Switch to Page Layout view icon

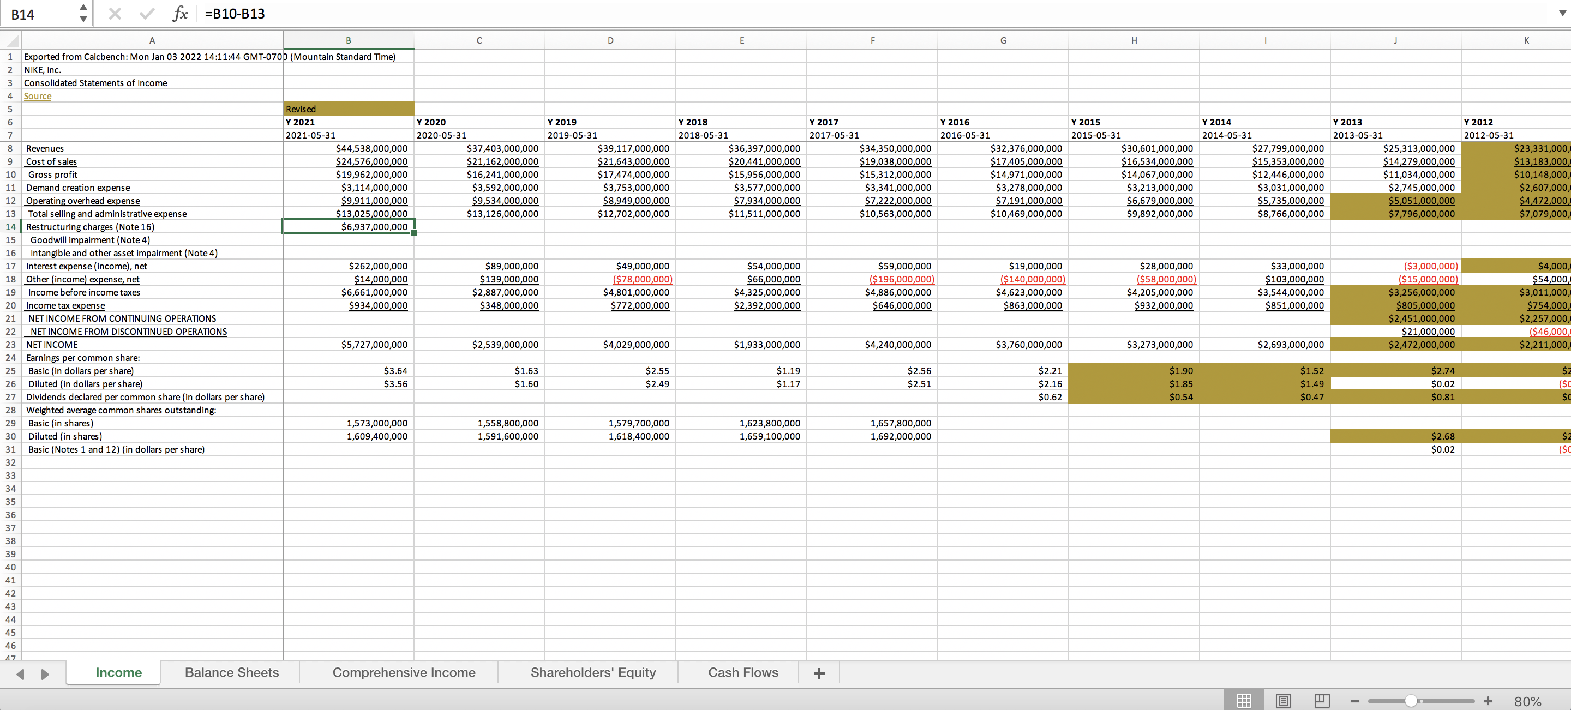click(1283, 701)
